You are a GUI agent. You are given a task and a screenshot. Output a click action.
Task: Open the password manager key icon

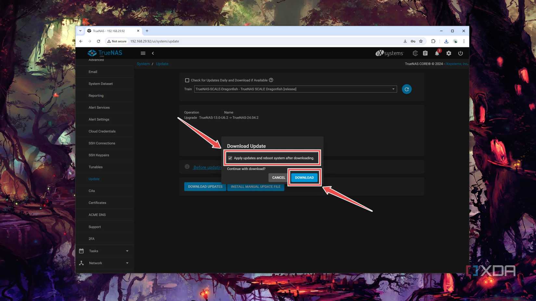point(413,41)
